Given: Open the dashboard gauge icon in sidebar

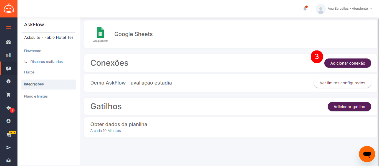Looking at the screenshot, I should (x=9, y=42).
